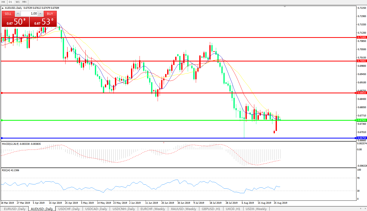Click the red 0.71005 price level label
Screen dimensions: 367x211
[362, 37]
